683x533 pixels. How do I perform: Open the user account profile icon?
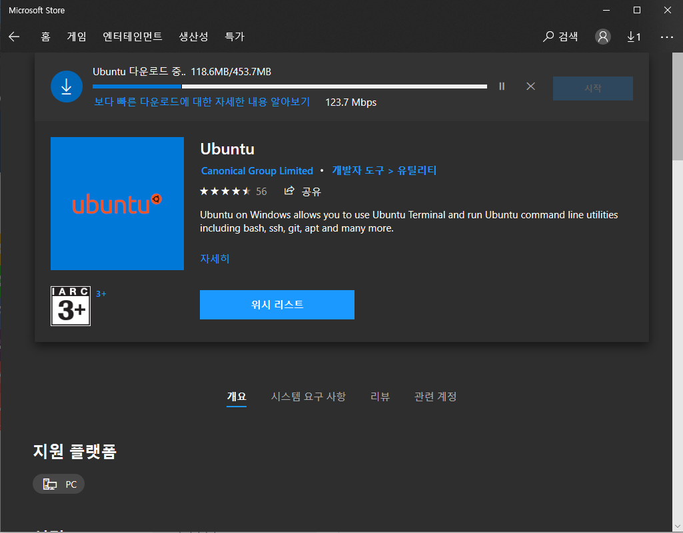coord(603,37)
